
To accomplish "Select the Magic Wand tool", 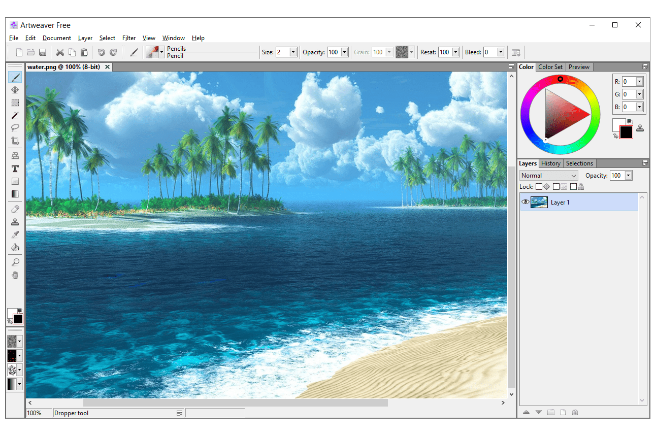I will click(15, 115).
